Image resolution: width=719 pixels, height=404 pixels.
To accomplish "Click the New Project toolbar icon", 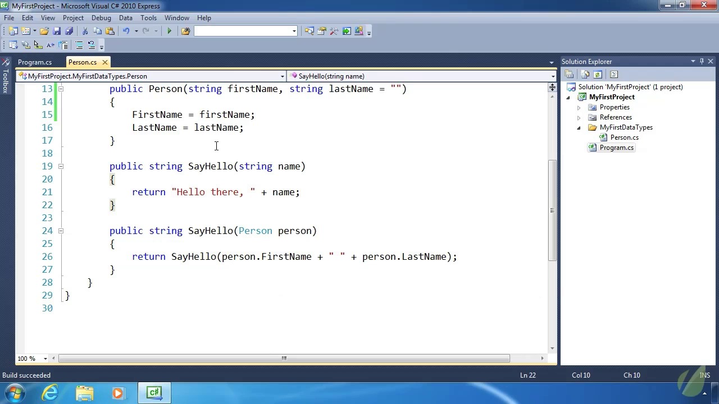I will tap(13, 31).
